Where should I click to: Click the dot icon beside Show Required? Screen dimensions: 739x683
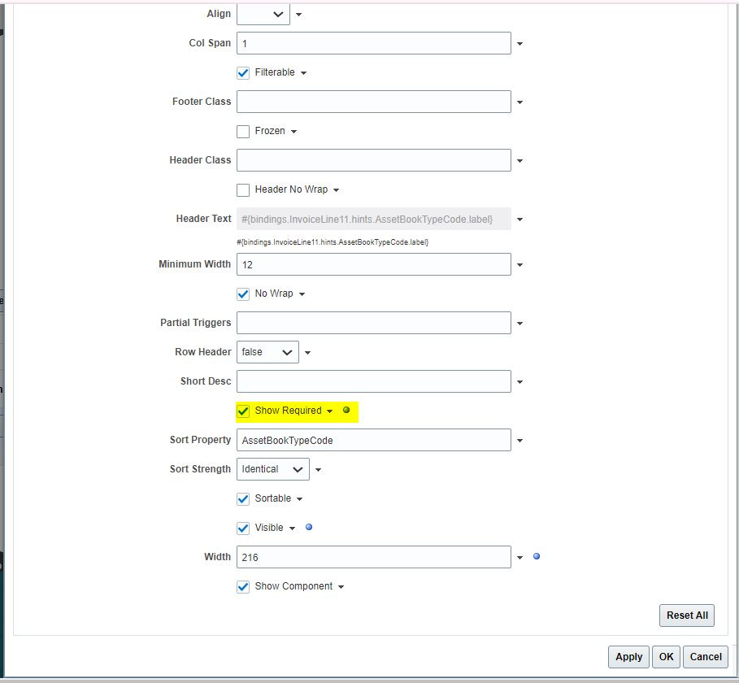[348, 410]
